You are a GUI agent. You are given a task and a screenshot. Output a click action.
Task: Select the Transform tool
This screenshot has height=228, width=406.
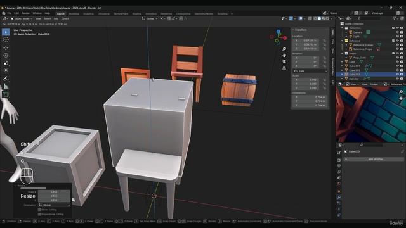click(6, 70)
